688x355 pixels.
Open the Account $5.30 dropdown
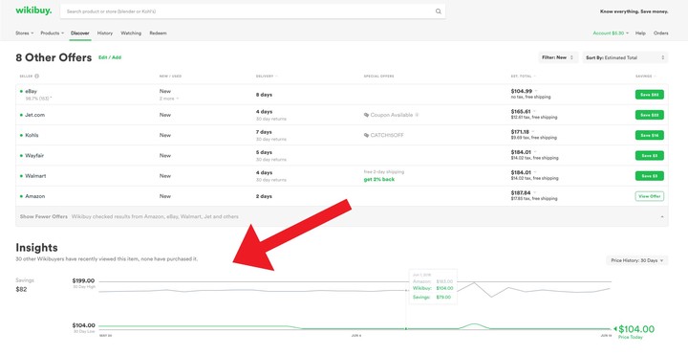[x=611, y=33]
